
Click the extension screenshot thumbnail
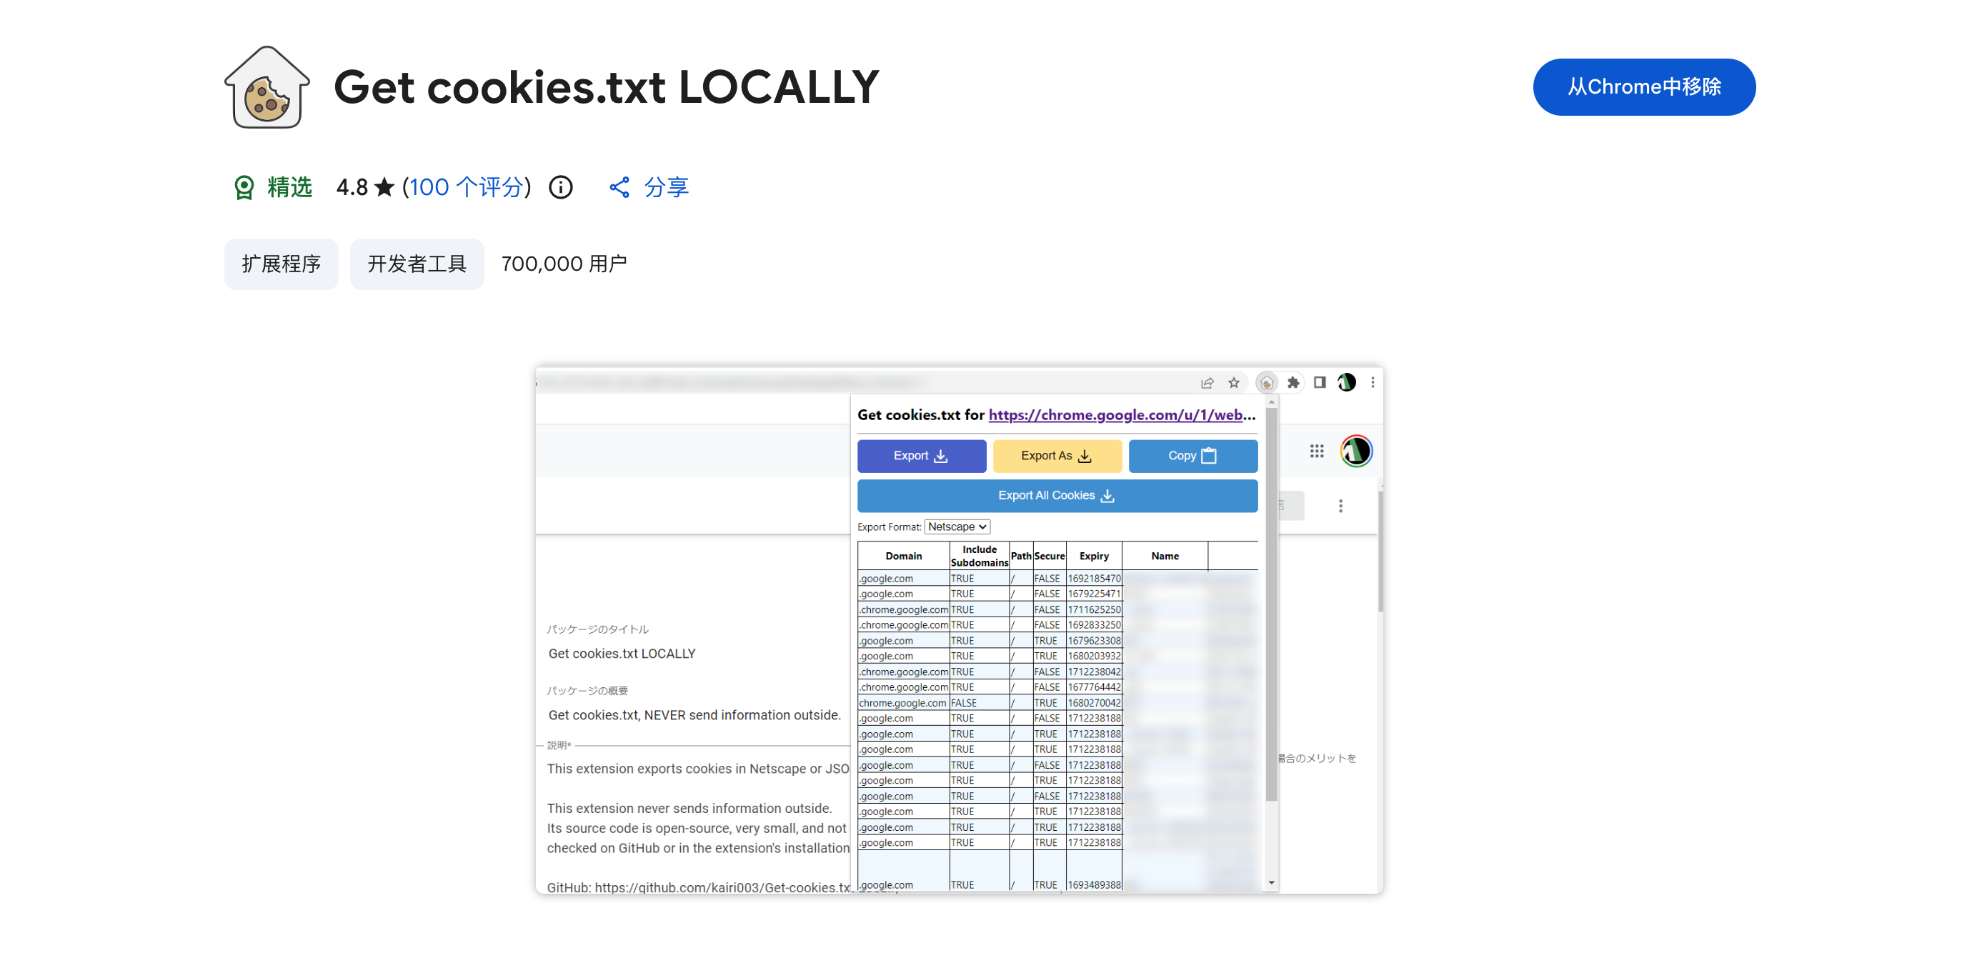[959, 630]
